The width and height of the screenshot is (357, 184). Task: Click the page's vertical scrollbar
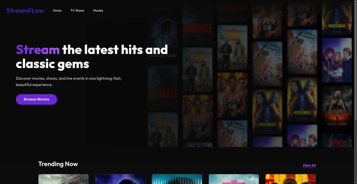(x=356, y=92)
